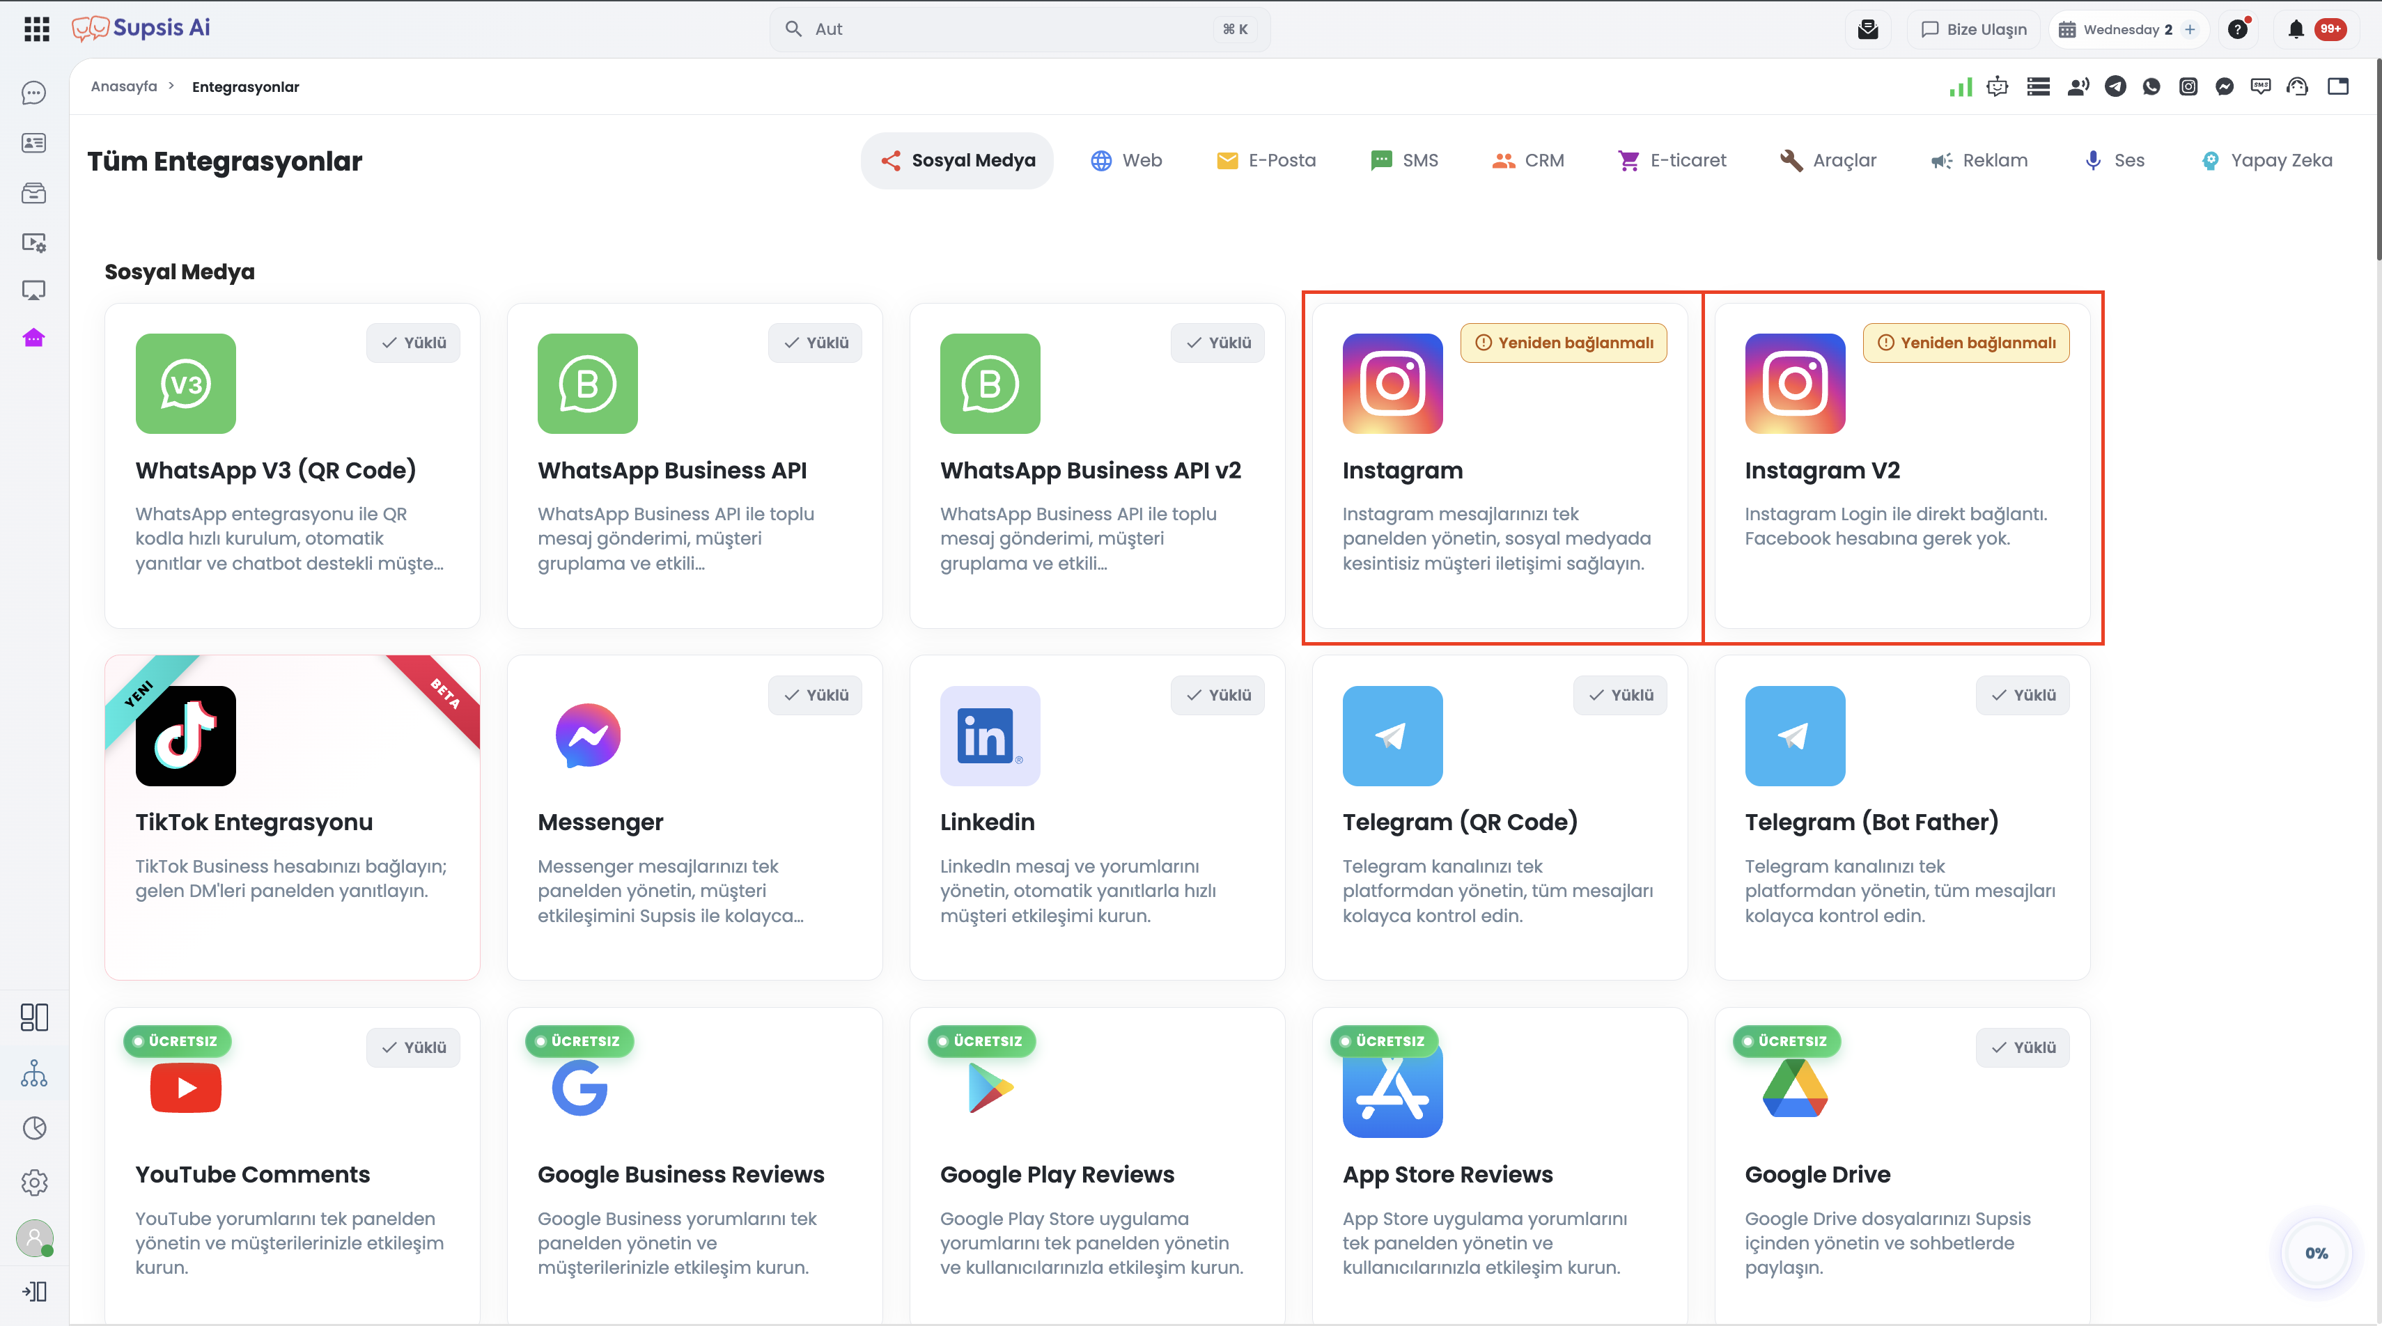Open the TikTok Entegrasyonu card icon
The width and height of the screenshot is (2382, 1326).
(x=186, y=736)
